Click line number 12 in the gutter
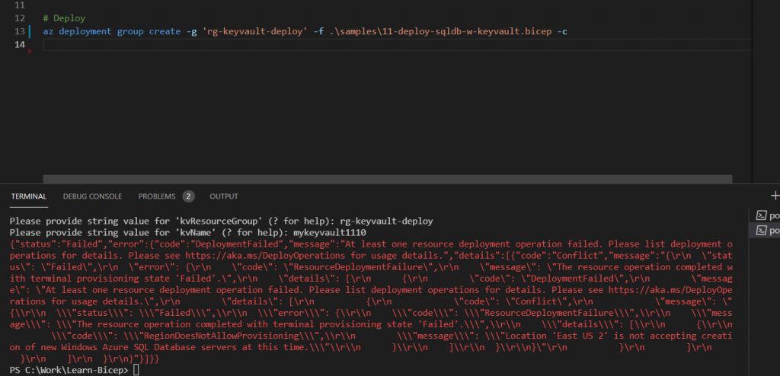 click(x=19, y=18)
